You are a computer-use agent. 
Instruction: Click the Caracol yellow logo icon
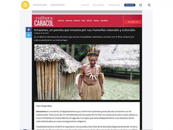coord(25,5)
